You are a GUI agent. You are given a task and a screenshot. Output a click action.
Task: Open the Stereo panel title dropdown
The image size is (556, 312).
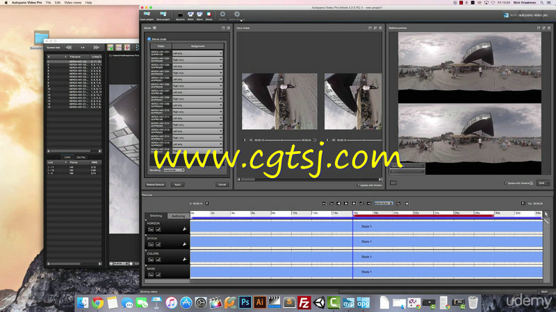pyautogui.click(x=154, y=28)
